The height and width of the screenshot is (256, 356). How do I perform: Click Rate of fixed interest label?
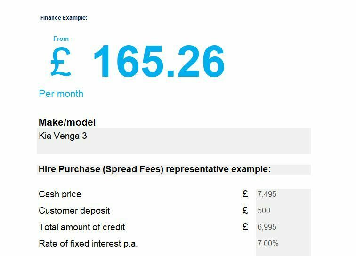click(88, 243)
